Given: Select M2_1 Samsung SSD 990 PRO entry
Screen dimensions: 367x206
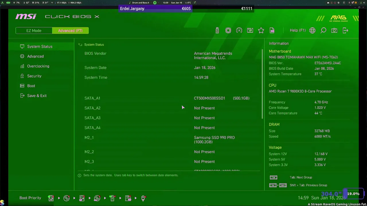Looking at the screenshot, I should (169, 140).
